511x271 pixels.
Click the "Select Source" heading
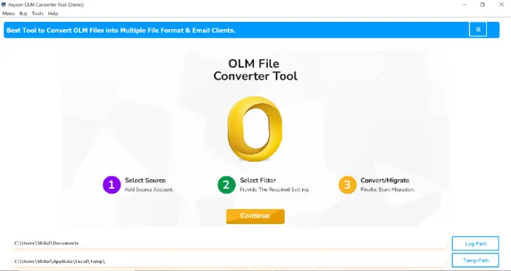tap(145, 180)
